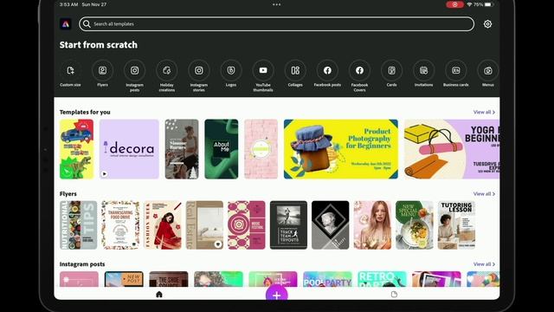Open the black statue diamond flyer

coord(331,225)
